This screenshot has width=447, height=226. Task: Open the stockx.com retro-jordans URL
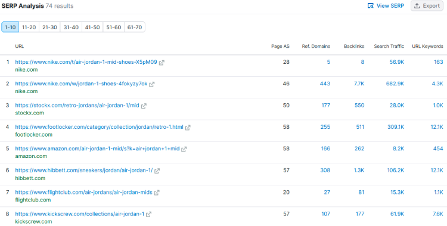point(77,106)
